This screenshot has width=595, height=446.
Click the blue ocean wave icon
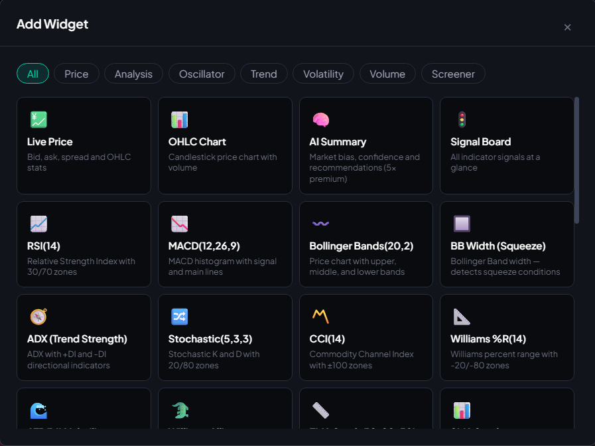pyautogui.click(x=38, y=410)
